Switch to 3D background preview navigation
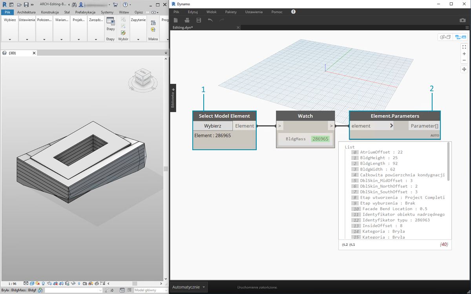The width and height of the screenshot is (471, 294). coord(445,37)
